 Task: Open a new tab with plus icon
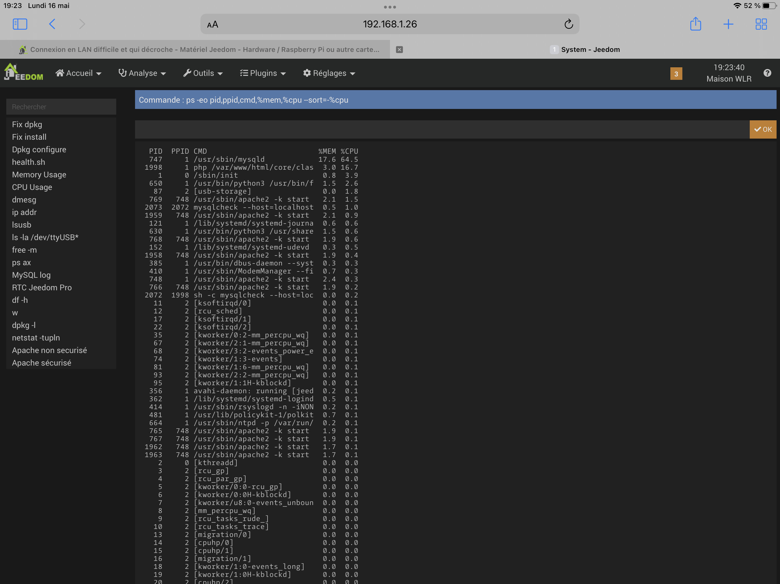click(x=728, y=24)
